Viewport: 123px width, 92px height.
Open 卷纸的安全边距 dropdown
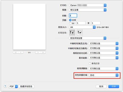104,53
